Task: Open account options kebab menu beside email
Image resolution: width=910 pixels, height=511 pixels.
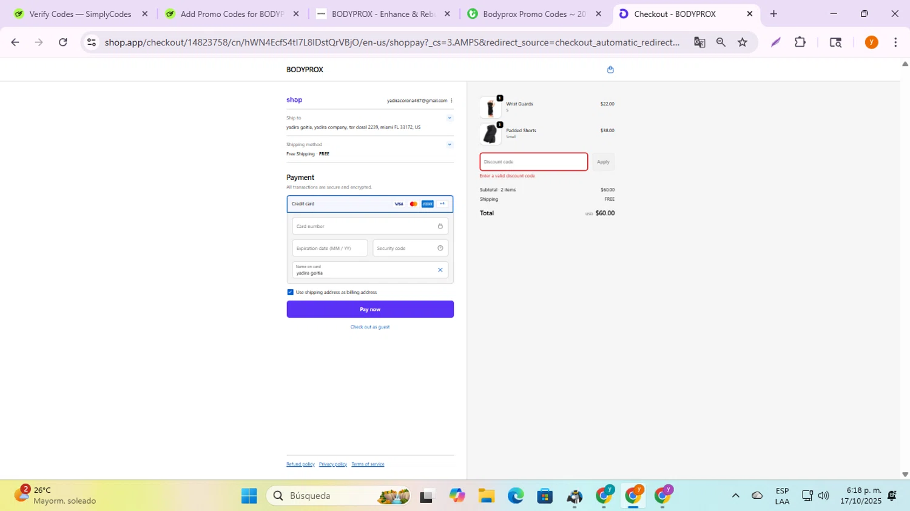Action: tap(451, 101)
